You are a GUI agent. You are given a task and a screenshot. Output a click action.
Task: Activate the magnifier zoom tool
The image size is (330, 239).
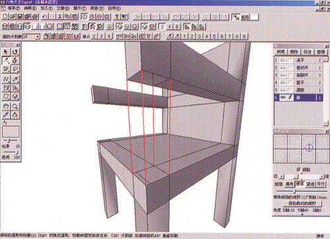(15, 107)
